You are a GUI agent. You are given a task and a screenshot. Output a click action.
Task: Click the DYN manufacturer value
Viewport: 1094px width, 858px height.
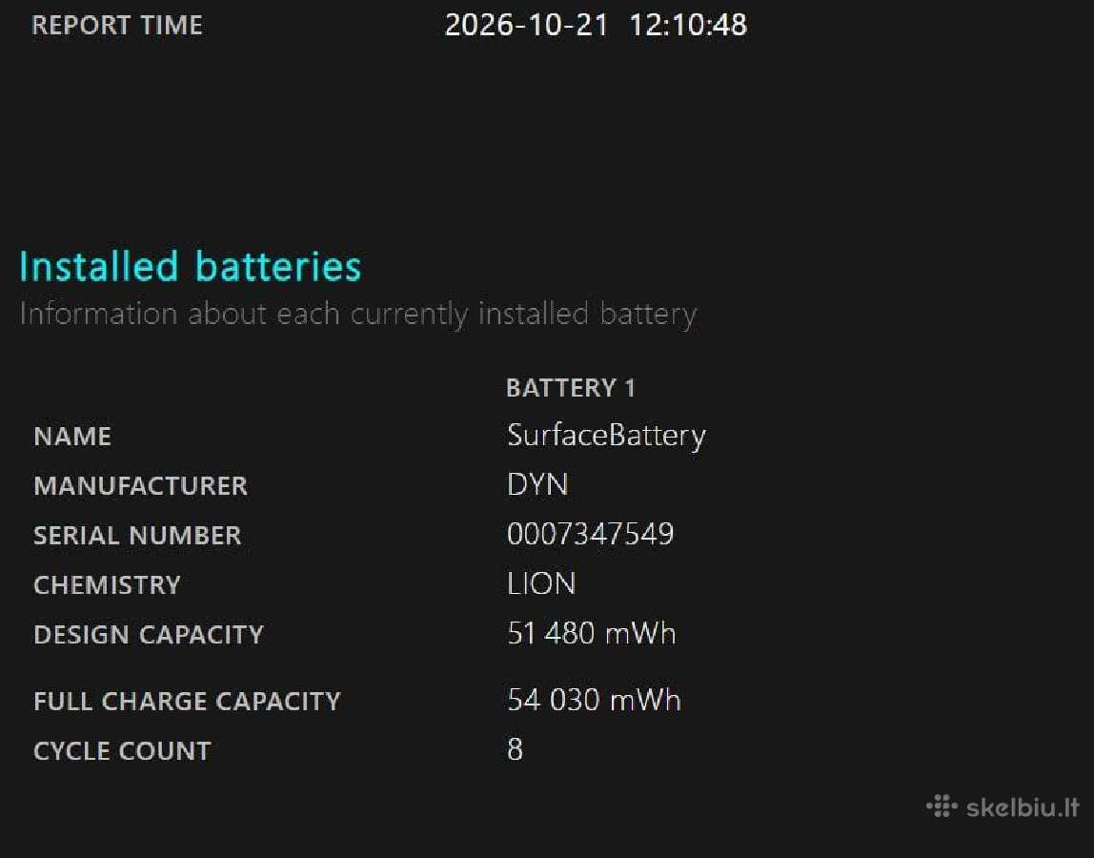pyautogui.click(x=537, y=484)
